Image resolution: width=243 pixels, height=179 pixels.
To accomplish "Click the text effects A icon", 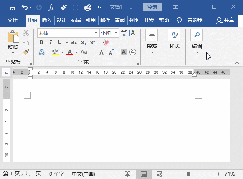I will click(x=41, y=52).
